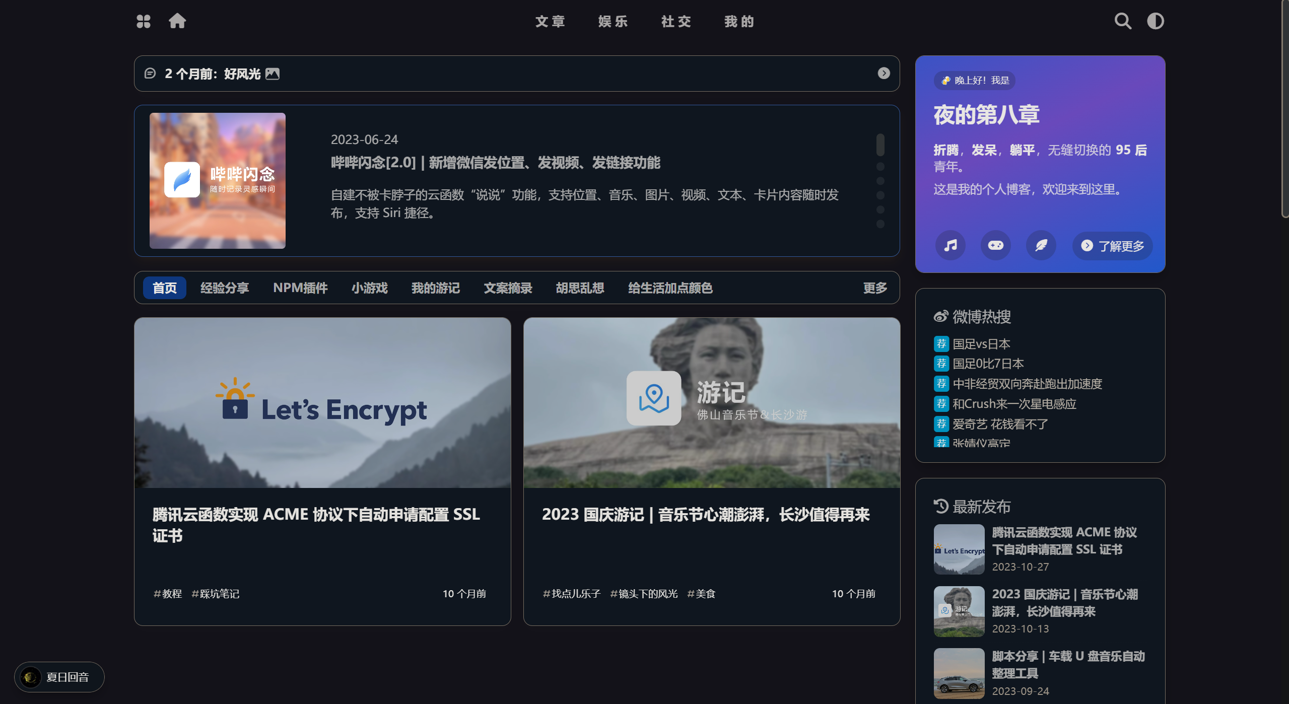Viewport: 1289px width, 704px height.
Task: Open hot search 国足0比7日本 link
Action: tap(988, 364)
